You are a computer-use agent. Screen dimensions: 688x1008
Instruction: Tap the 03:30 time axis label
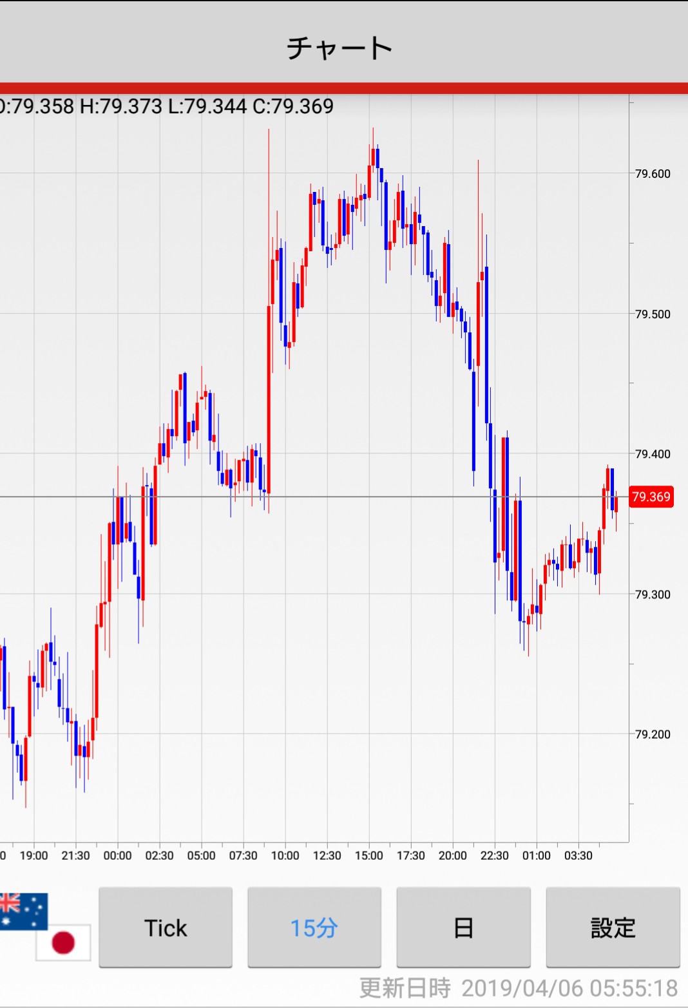pos(578,855)
